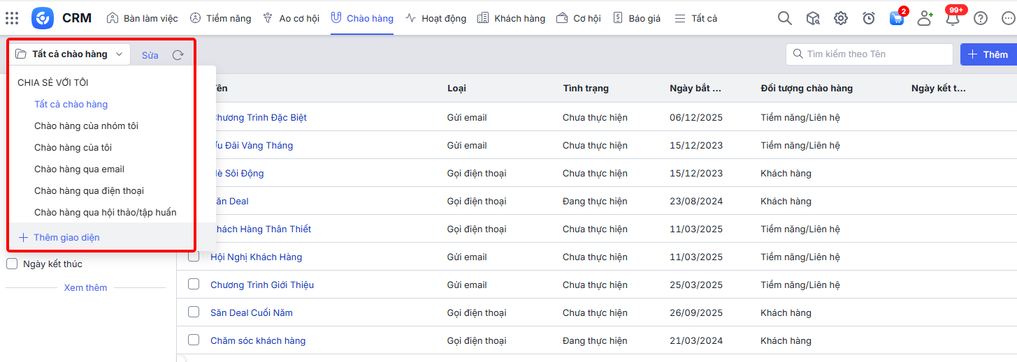Click the Xem thêm link
1017x362 pixels.
pyautogui.click(x=85, y=287)
